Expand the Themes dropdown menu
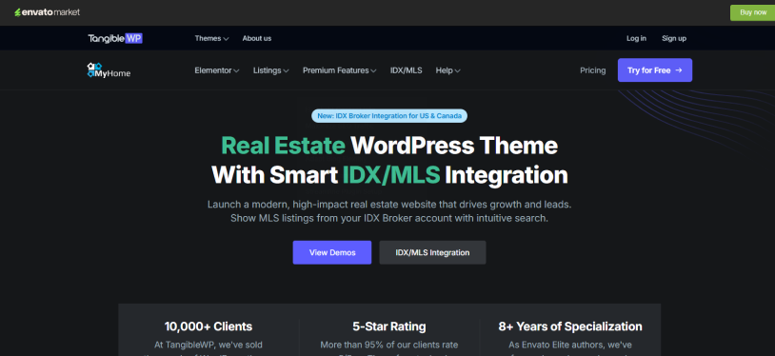Image resolution: width=775 pixels, height=356 pixels. (x=211, y=38)
